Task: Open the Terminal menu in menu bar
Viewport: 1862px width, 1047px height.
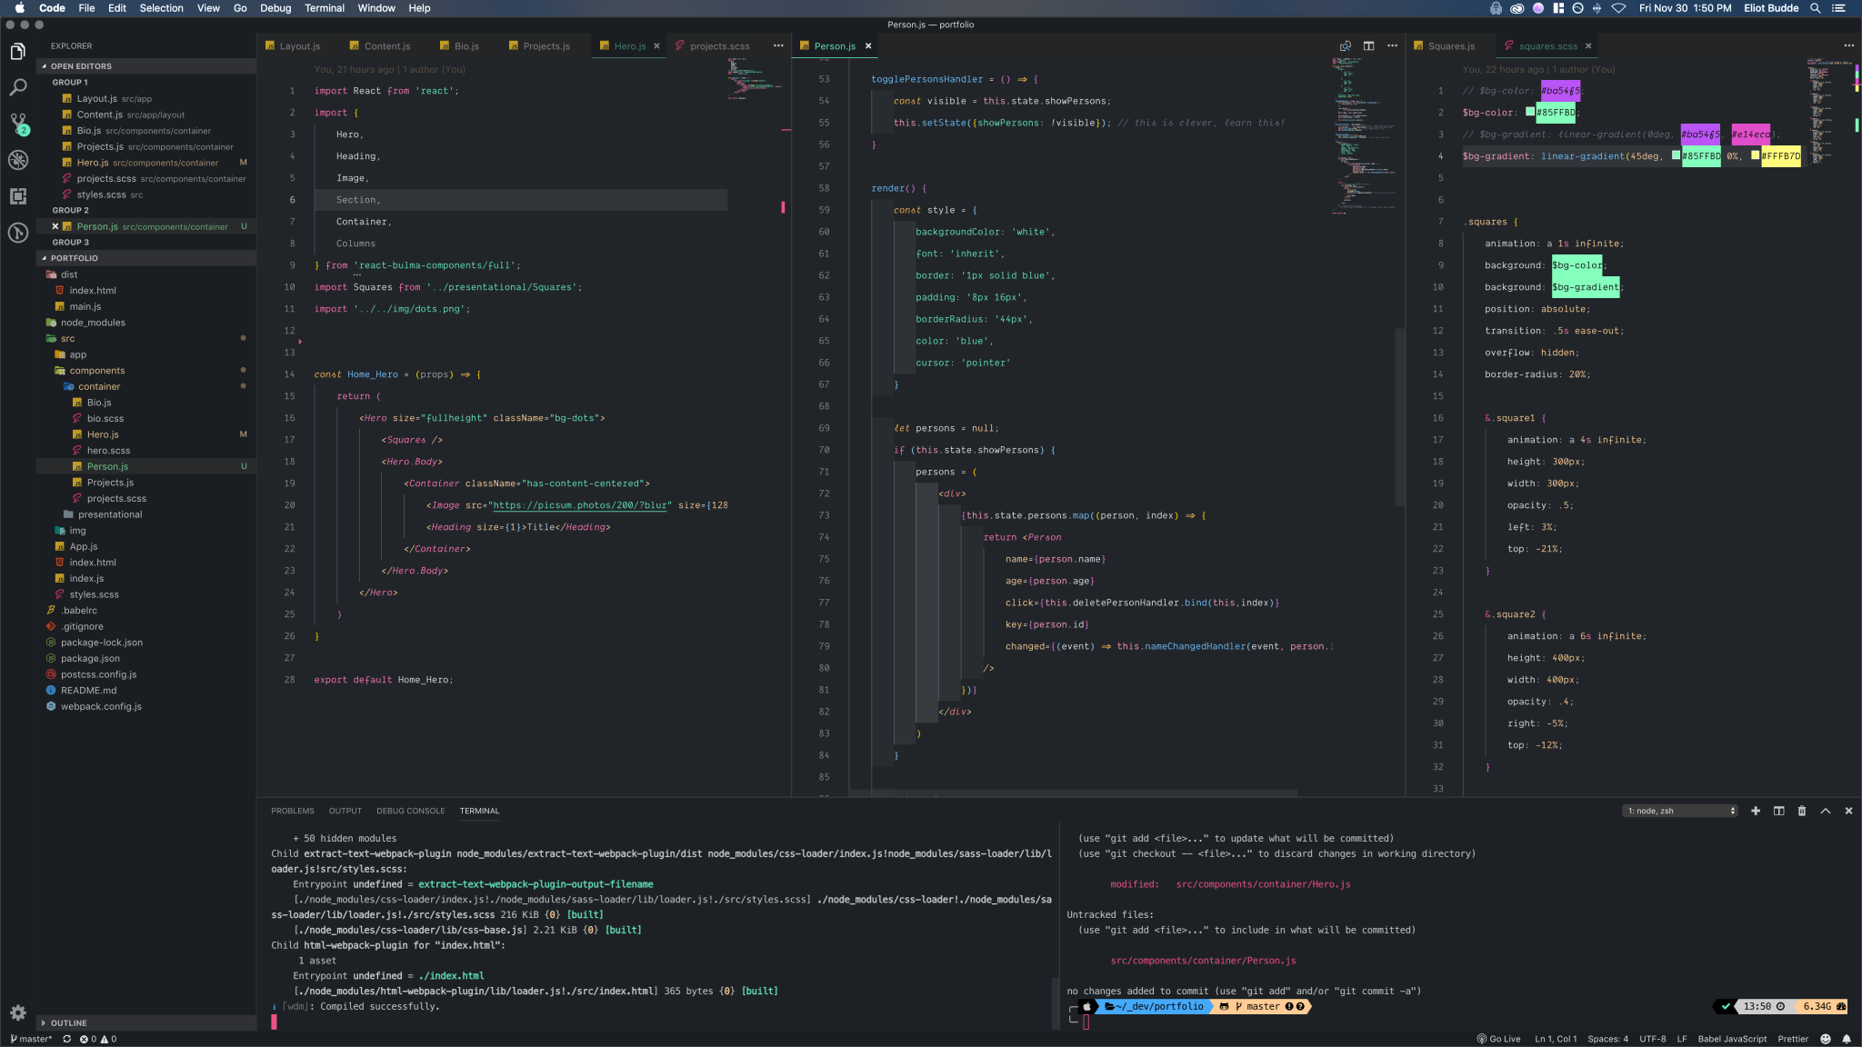Action: [x=325, y=8]
